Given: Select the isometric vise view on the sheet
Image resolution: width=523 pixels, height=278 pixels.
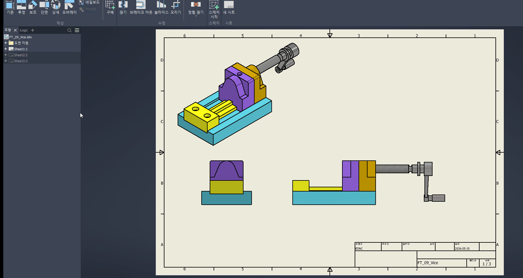Looking at the screenshot, I should pos(238,94).
